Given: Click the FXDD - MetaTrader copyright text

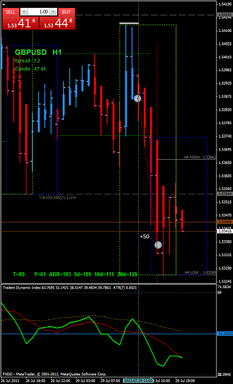Looking at the screenshot, I should click(x=54, y=374).
